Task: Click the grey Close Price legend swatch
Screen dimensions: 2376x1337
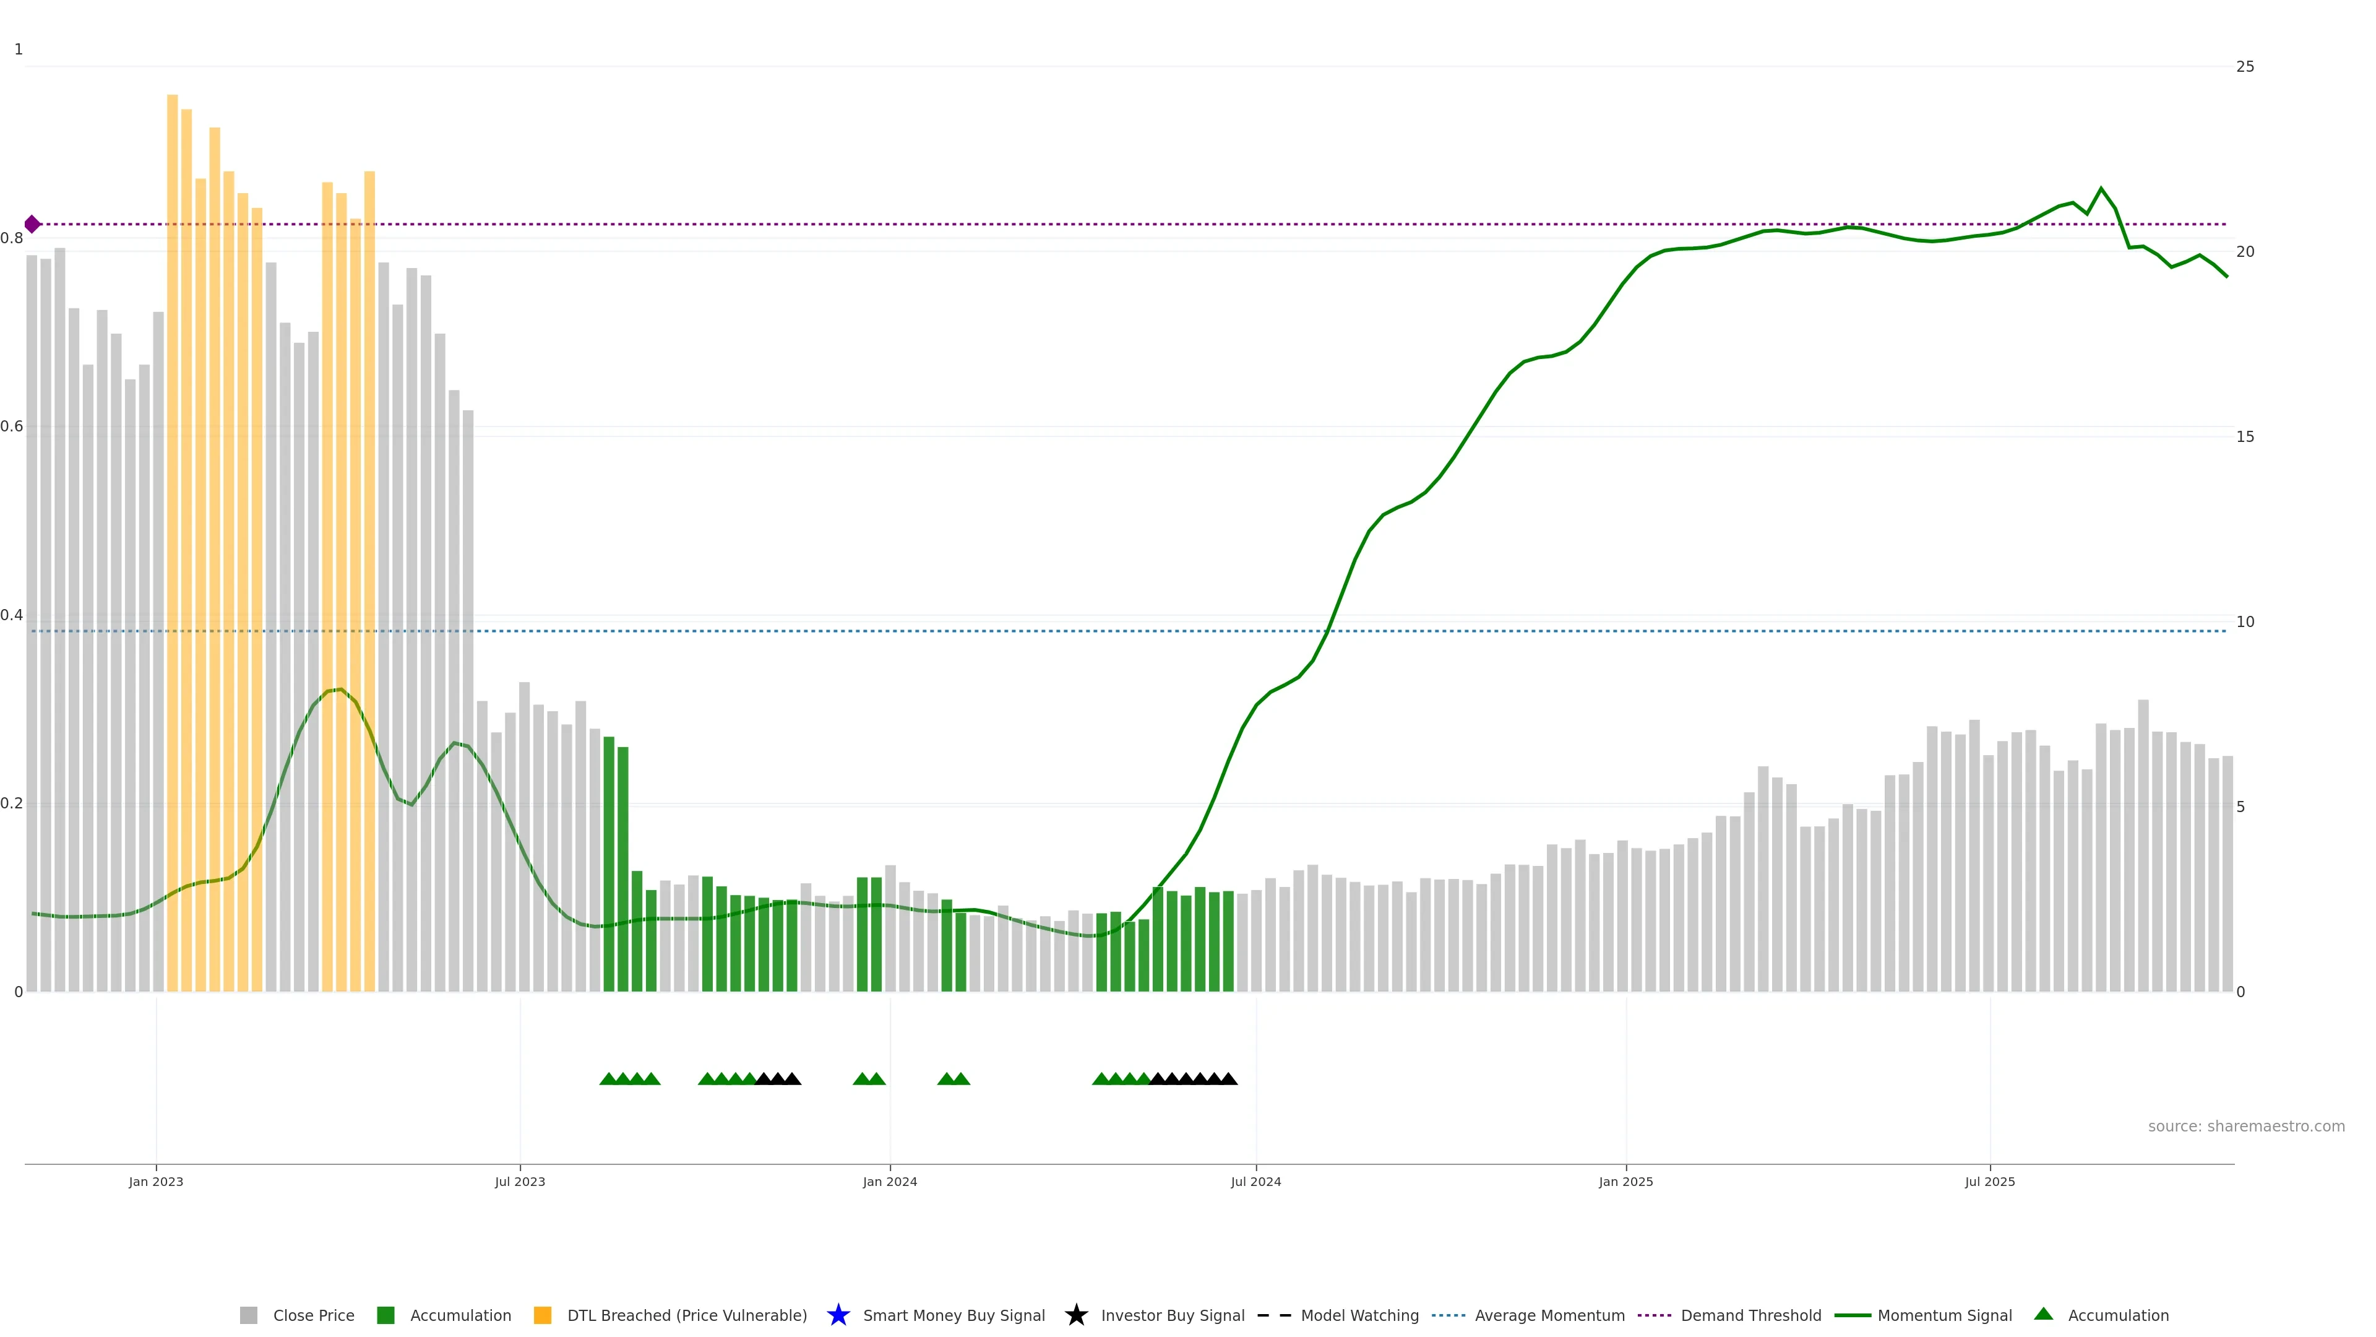Action: [248, 1315]
